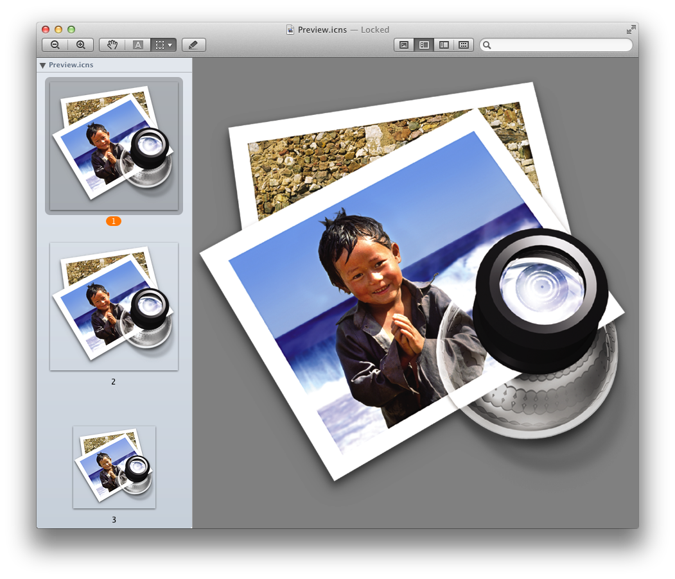Screen dimensions: 675x579
Task: Click the document proxy icon in title
Action: pyautogui.click(x=290, y=30)
